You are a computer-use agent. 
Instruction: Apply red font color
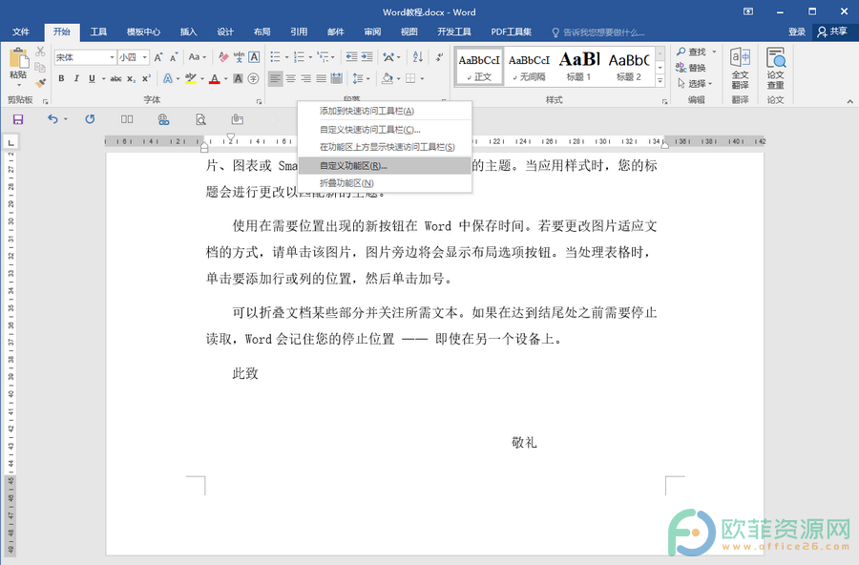pyautogui.click(x=215, y=79)
